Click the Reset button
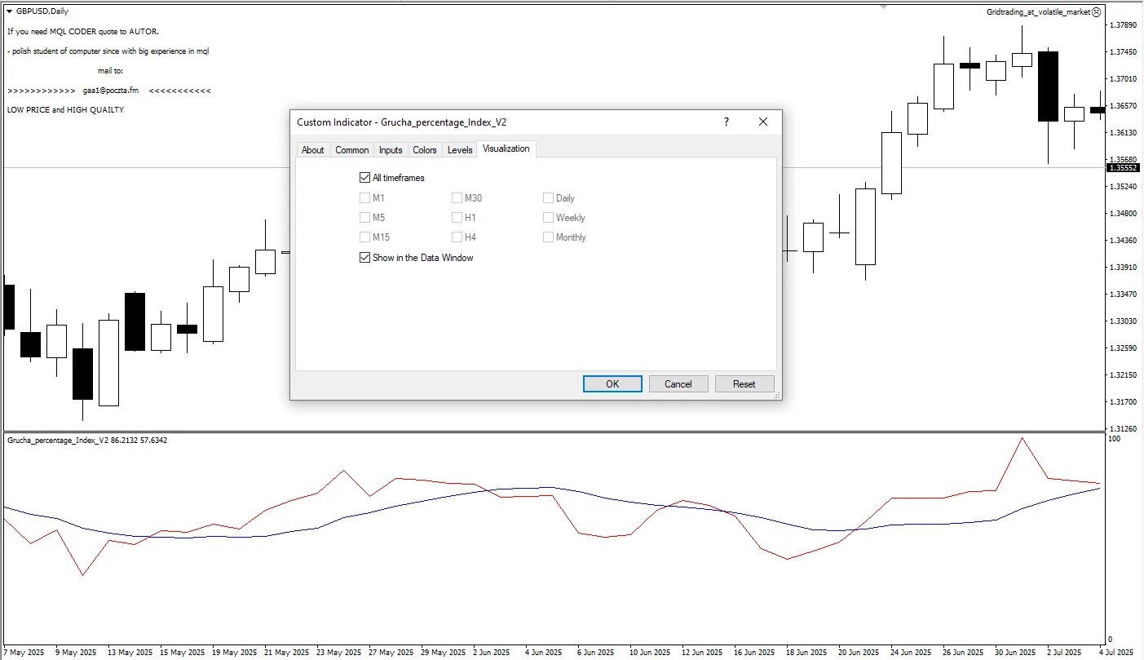The width and height of the screenshot is (1144, 660). pyautogui.click(x=744, y=384)
